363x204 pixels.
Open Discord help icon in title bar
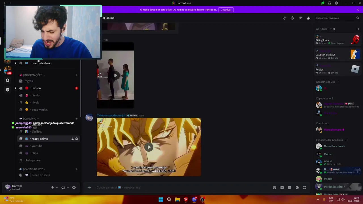(x=336, y=3)
